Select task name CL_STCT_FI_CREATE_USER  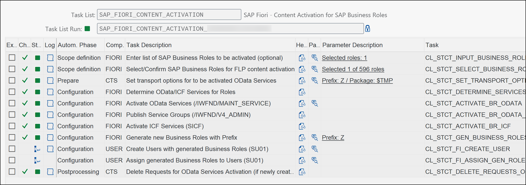pos(468,149)
